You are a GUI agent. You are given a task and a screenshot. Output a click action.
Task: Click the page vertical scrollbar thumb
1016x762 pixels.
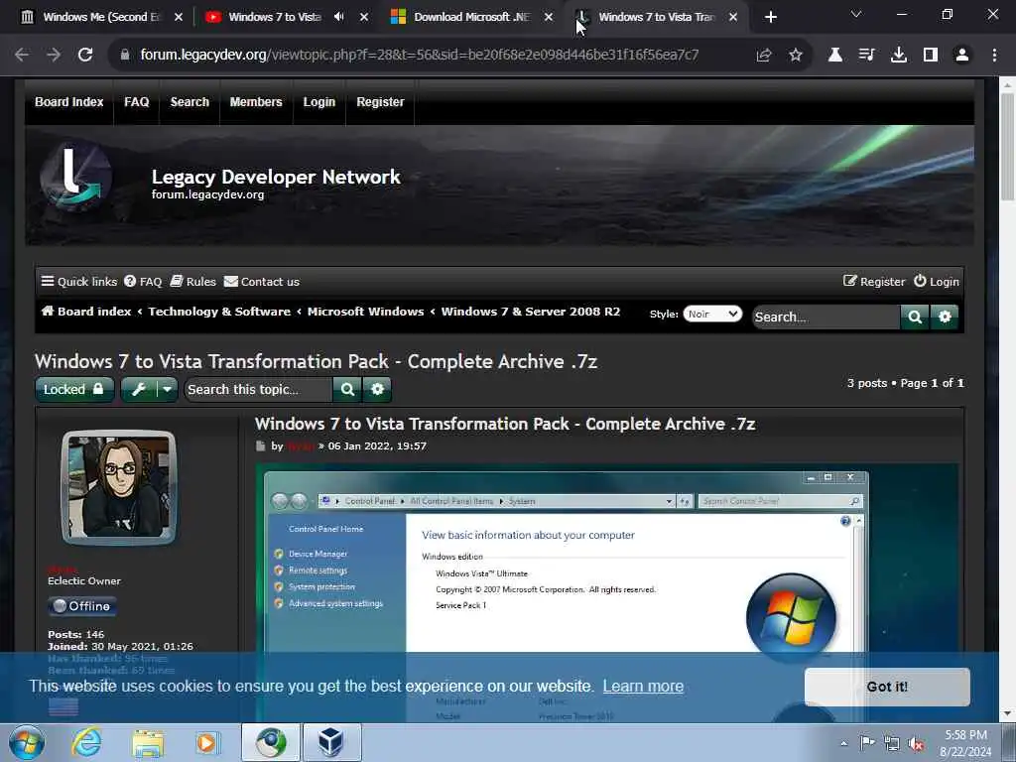pos(1007,147)
